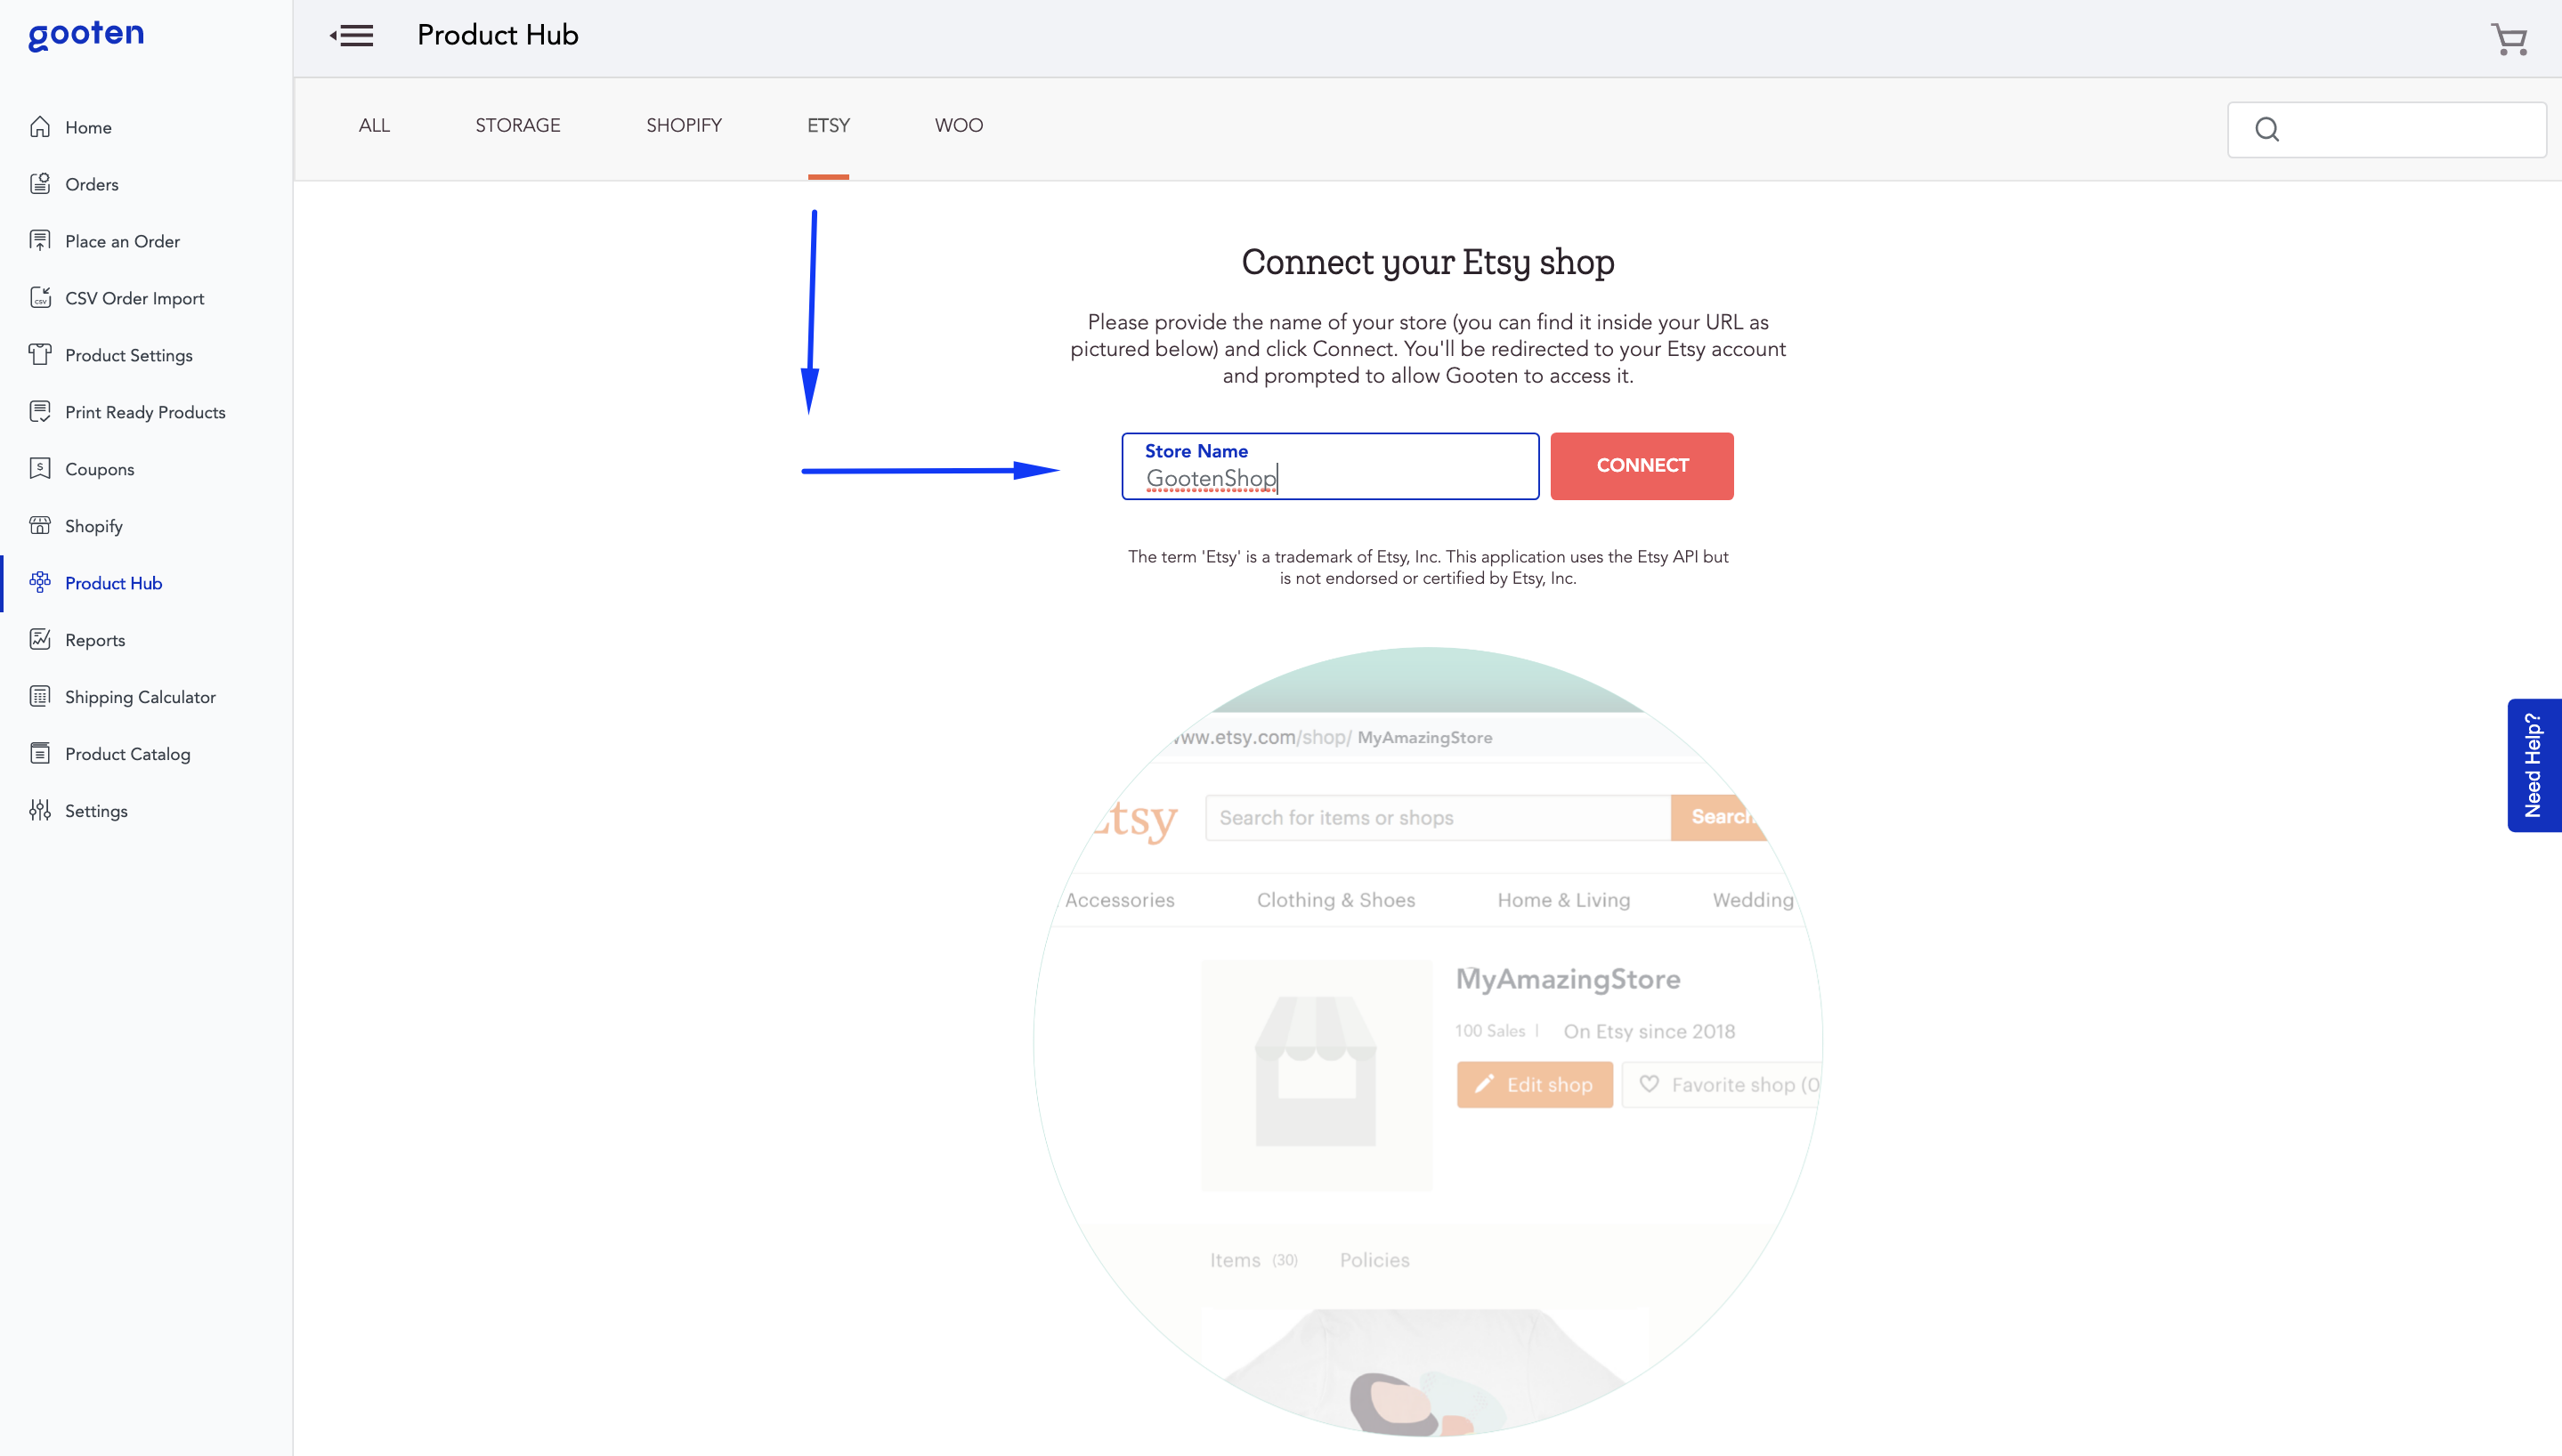Switch to the SHOPIFY tab
The height and width of the screenshot is (1456, 2562).
(x=684, y=126)
